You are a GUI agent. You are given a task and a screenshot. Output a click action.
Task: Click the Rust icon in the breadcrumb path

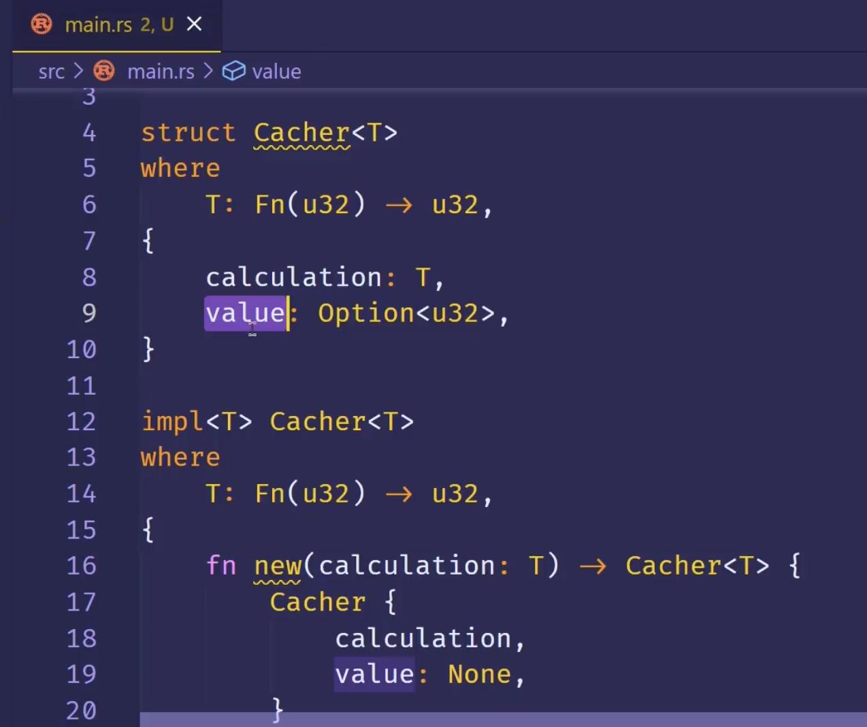click(104, 71)
